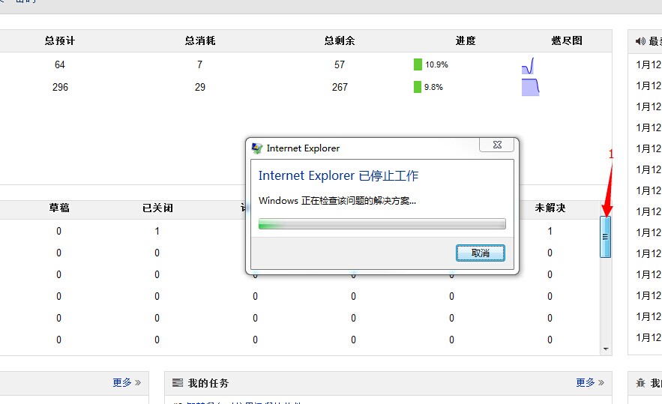Click total estimate value 296
This screenshot has height=404, width=662.
60,87
